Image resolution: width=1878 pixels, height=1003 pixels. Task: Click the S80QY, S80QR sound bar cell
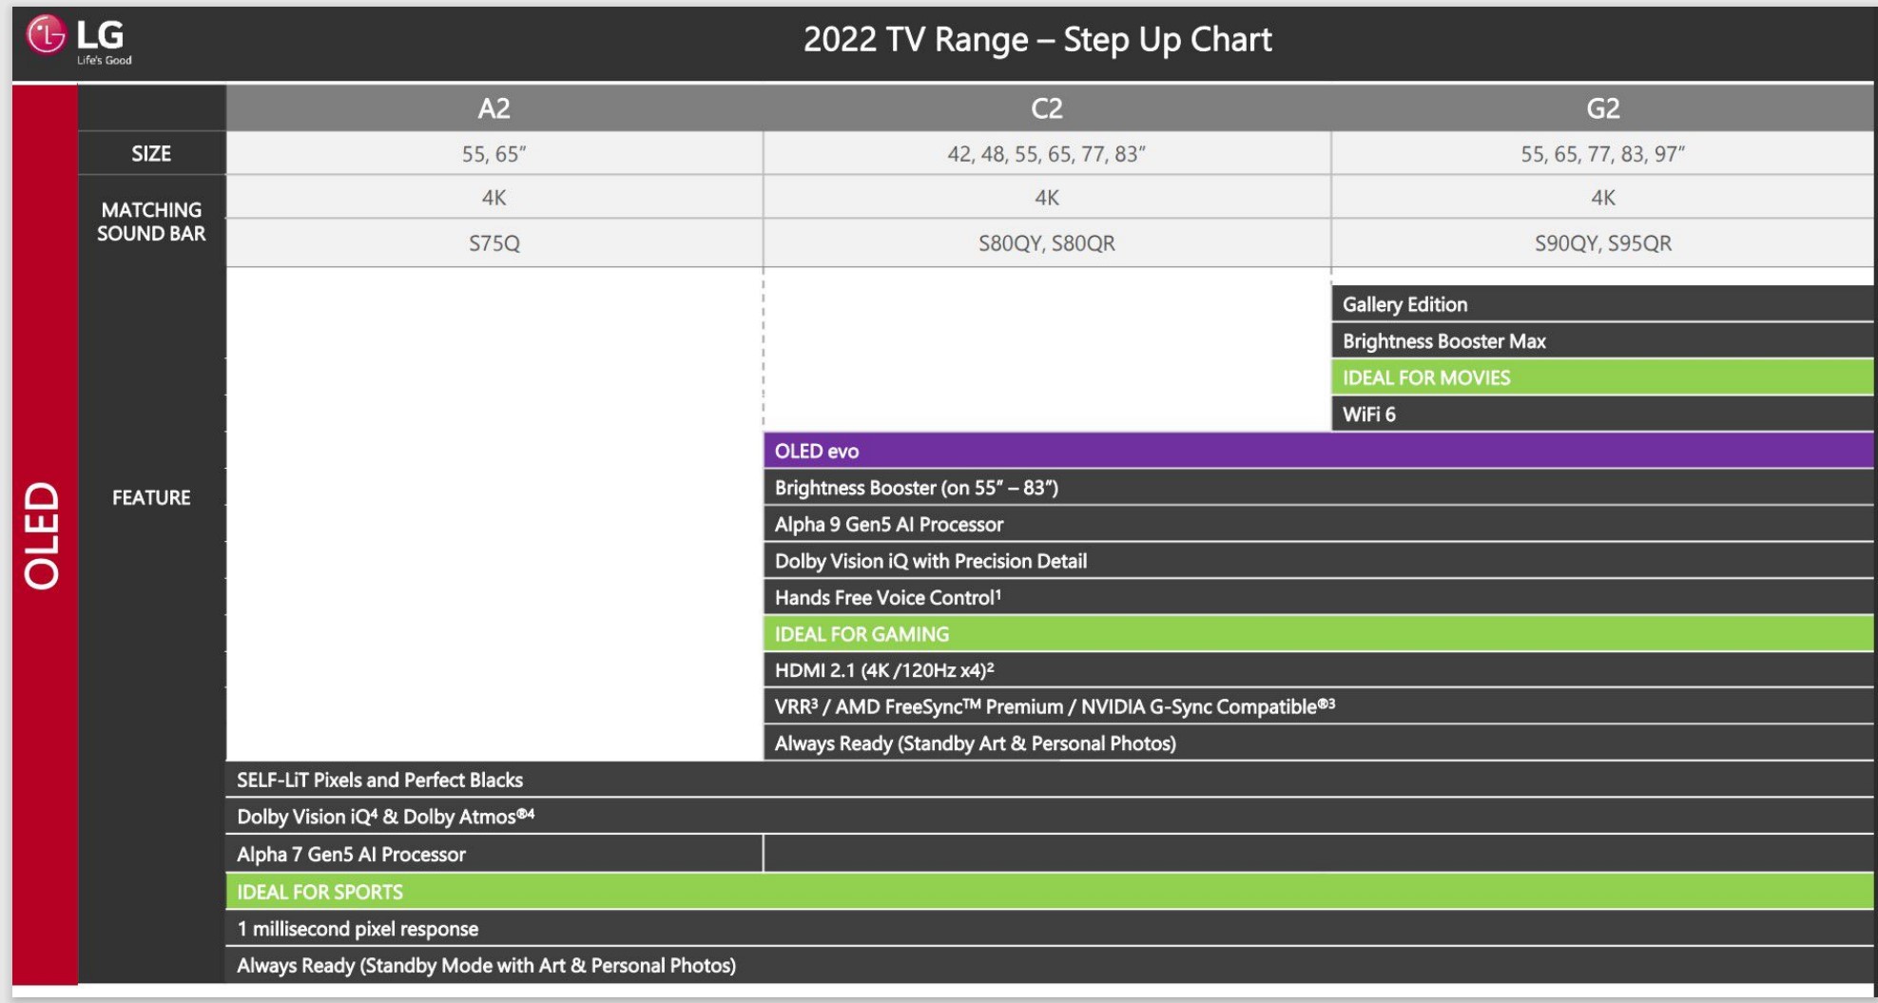click(x=1046, y=243)
